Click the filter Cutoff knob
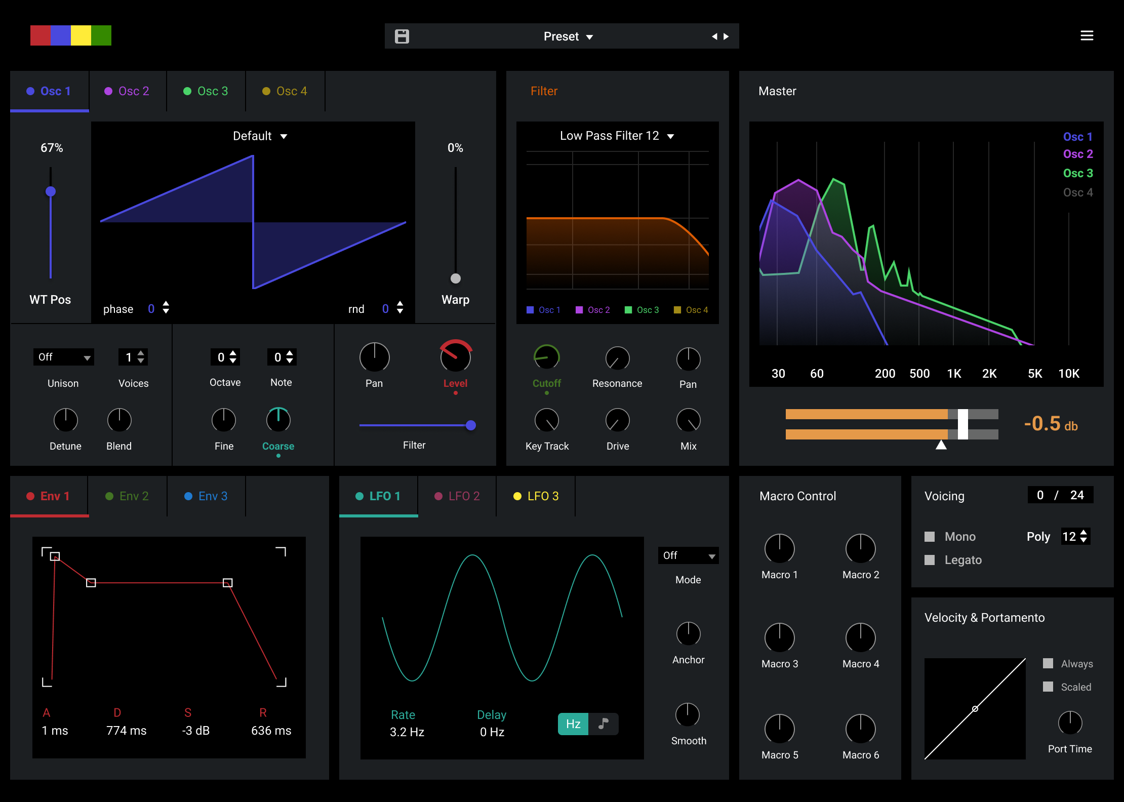 click(x=546, y=358)
